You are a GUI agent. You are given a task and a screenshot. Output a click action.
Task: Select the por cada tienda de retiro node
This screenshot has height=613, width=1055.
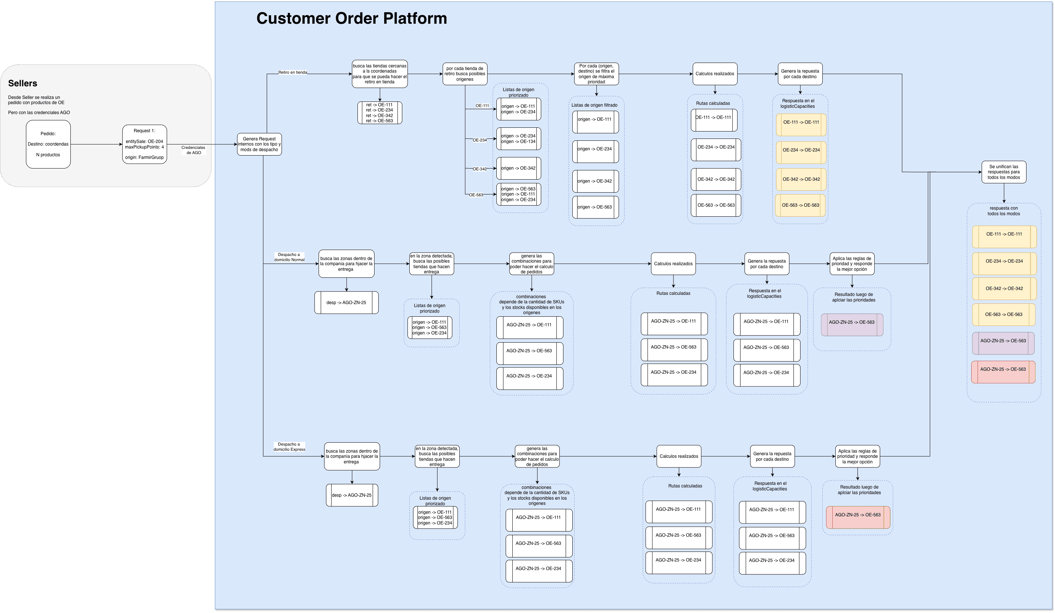(465, 74)
